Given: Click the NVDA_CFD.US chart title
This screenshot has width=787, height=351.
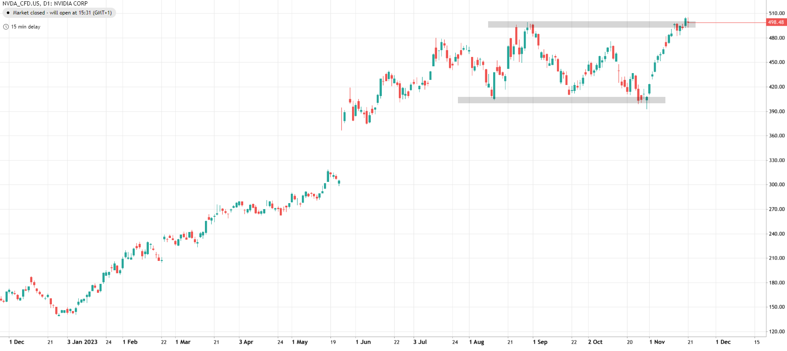Looking at the screenshot, I should pos(45,3).
